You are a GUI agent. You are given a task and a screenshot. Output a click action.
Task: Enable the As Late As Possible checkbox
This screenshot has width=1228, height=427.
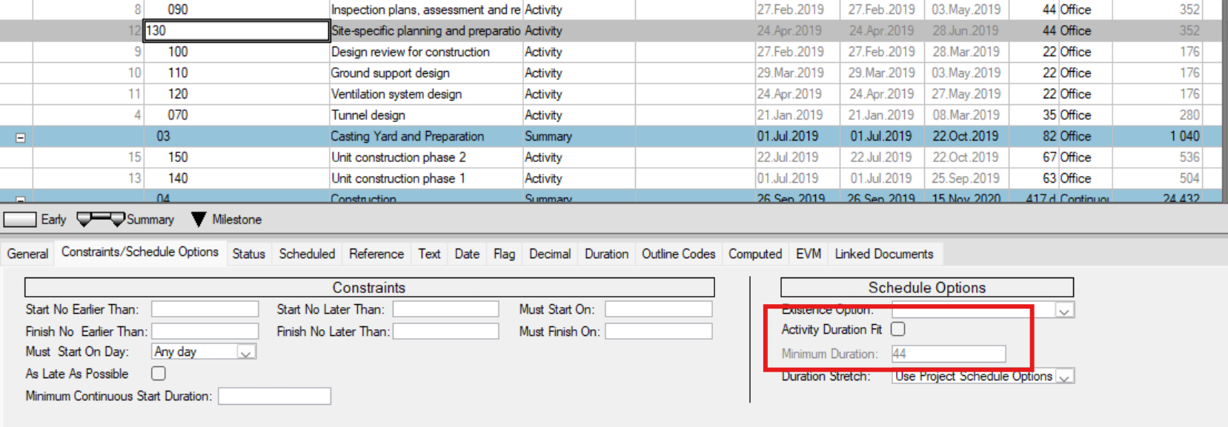click(x=159, y=374)
